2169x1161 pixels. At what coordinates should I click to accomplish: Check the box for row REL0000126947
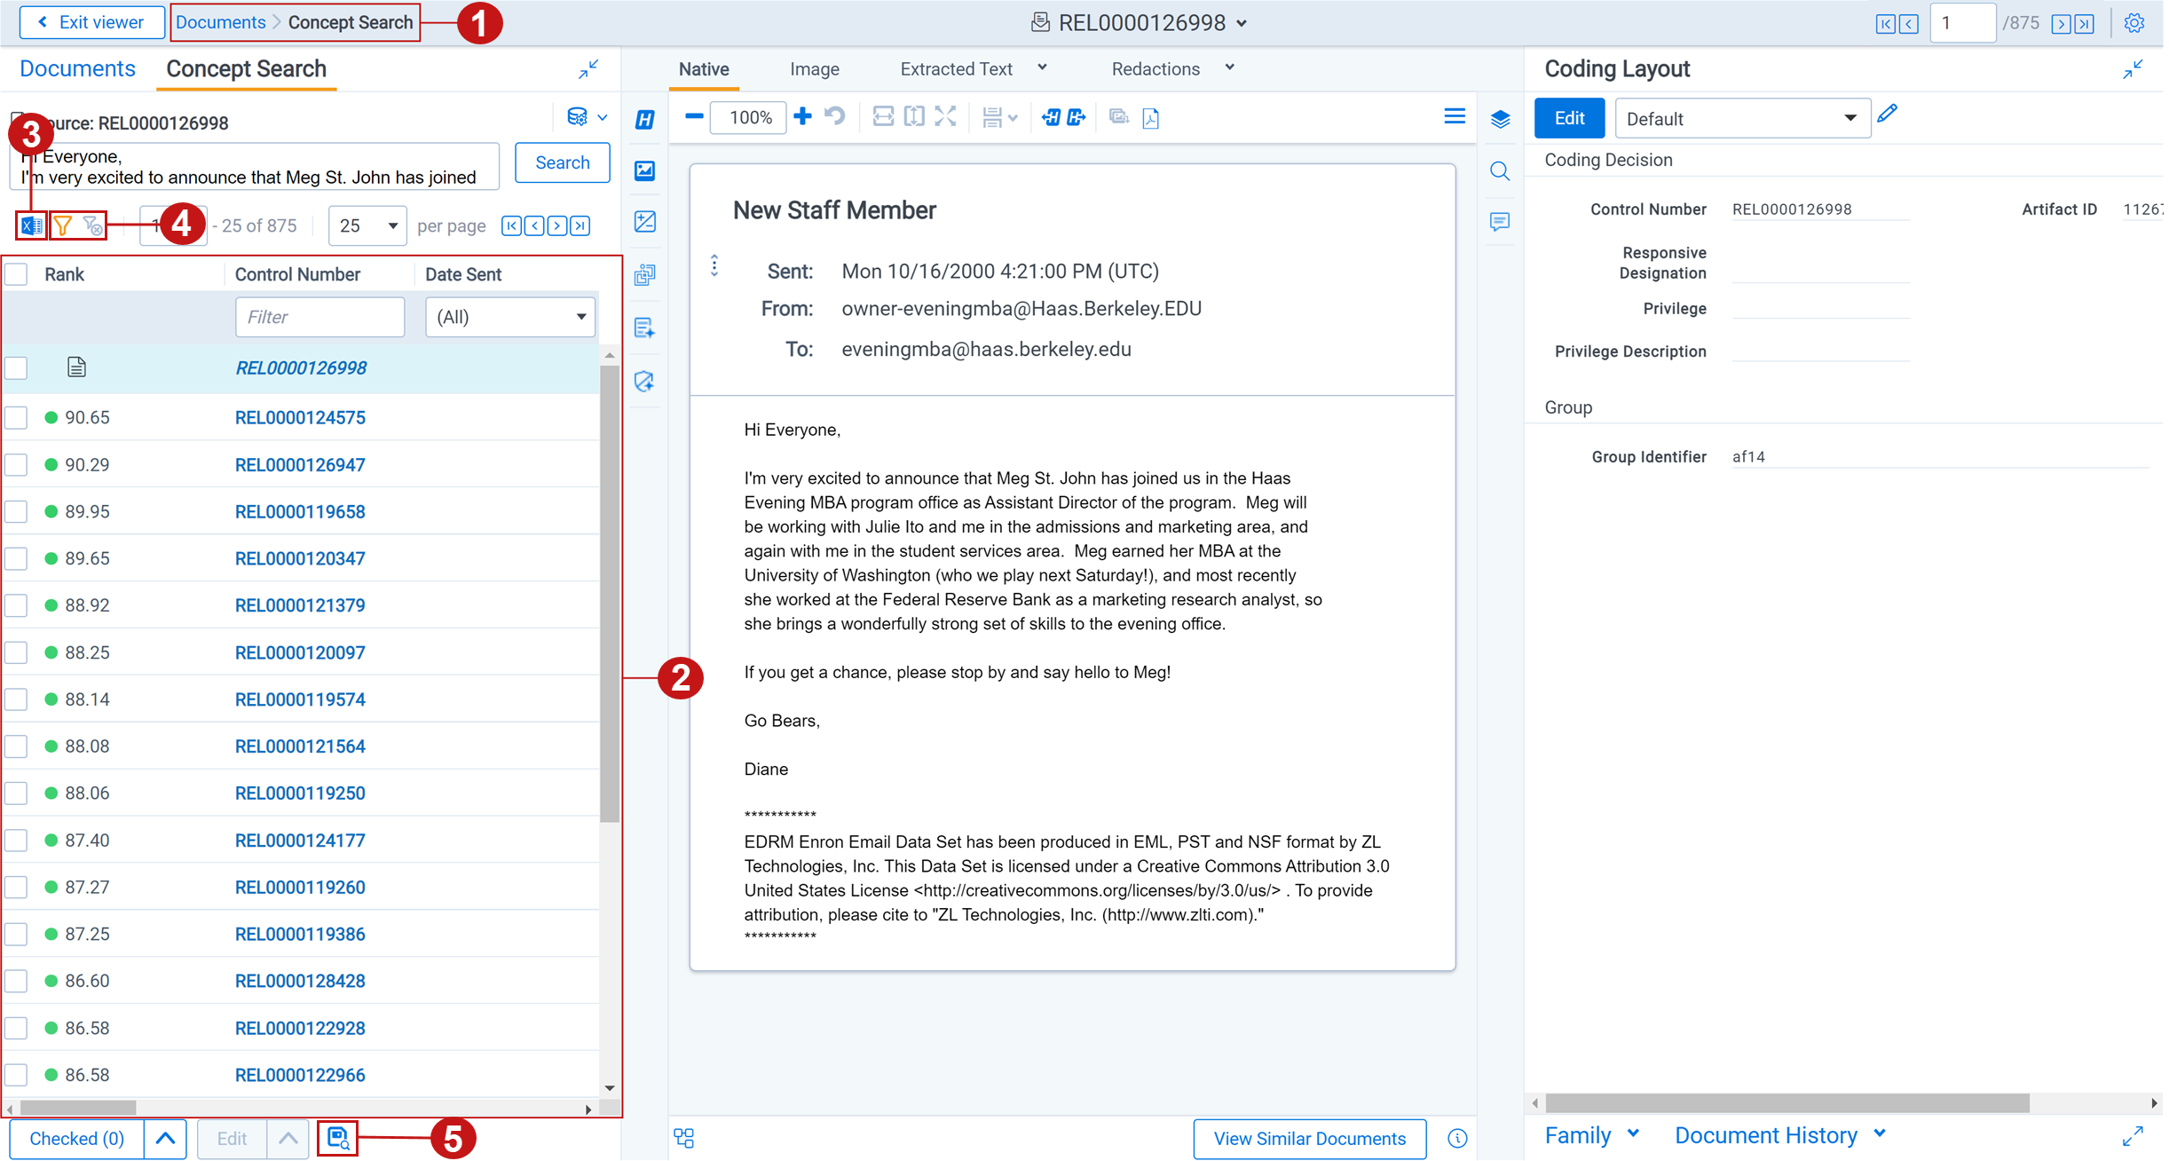click(x=17, y=465)
